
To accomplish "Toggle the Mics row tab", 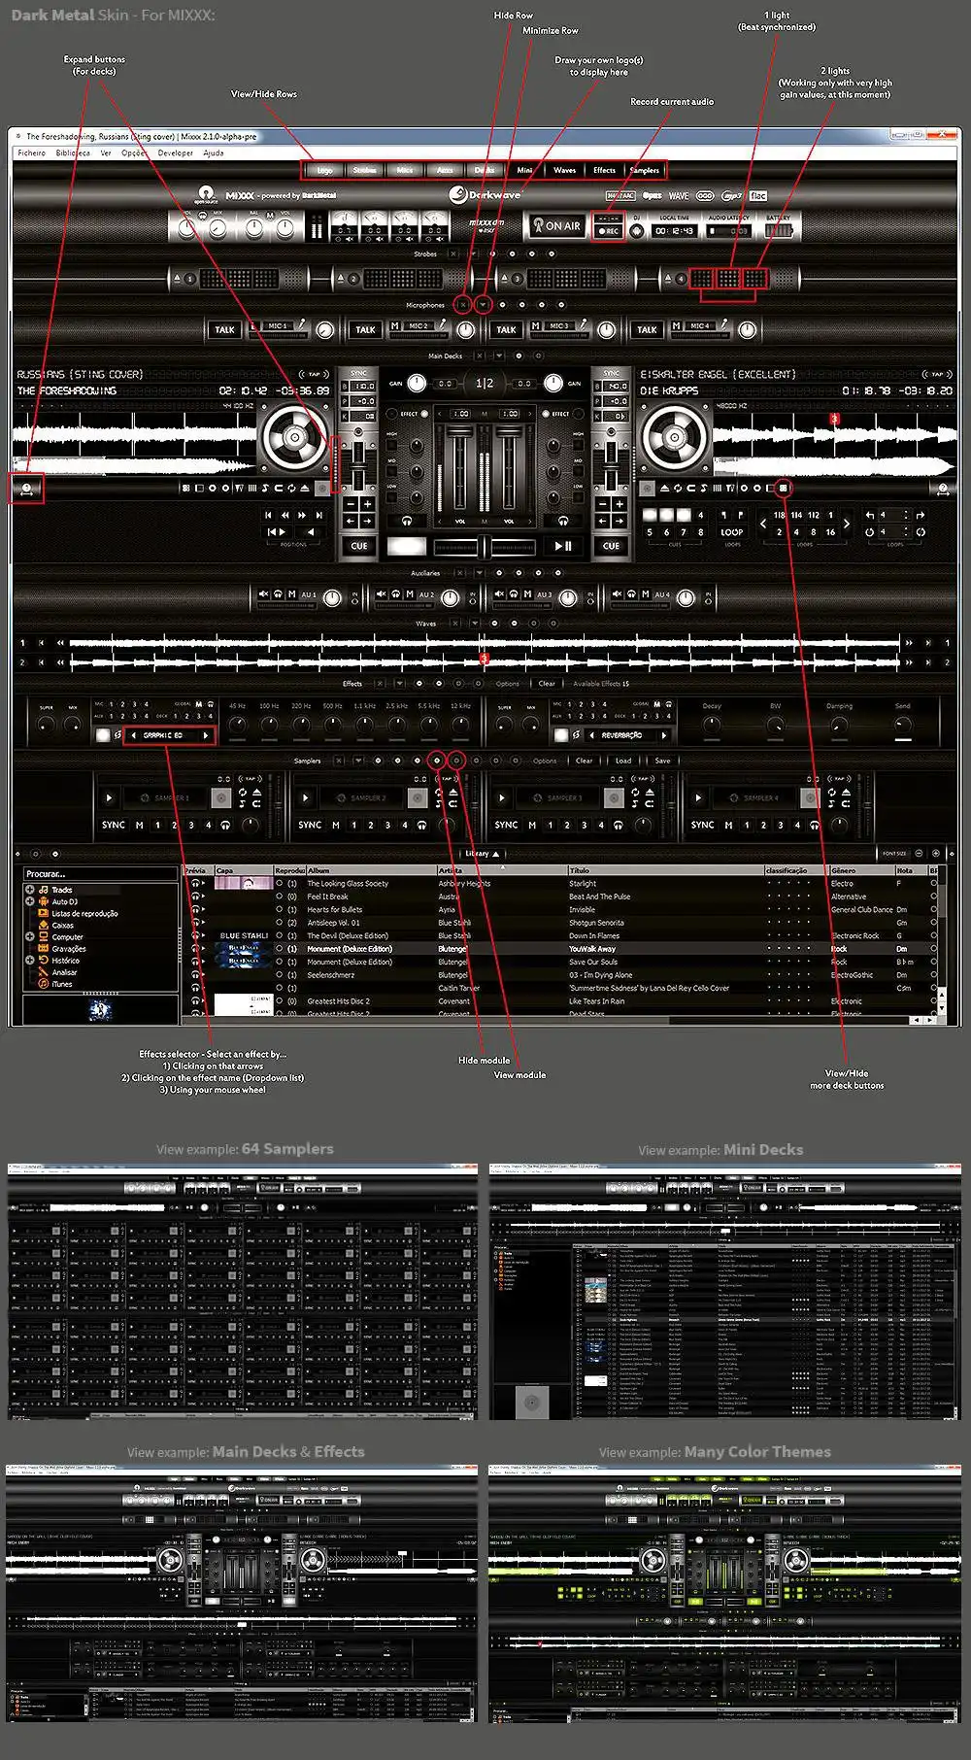I will tap(405, 170).
